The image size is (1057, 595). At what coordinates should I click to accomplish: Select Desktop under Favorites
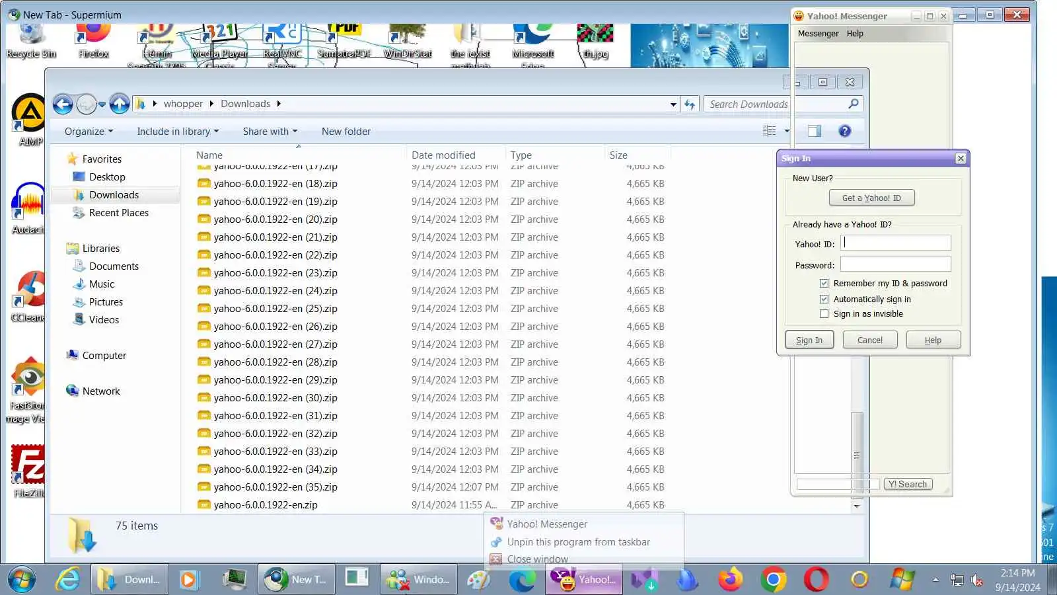coord(107,177)
